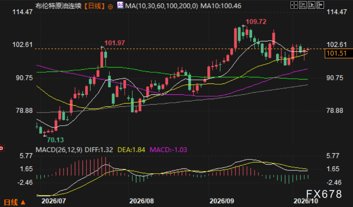Click the 70.13 low price annotation
The image size is (353, 207).
click(55, 140)
